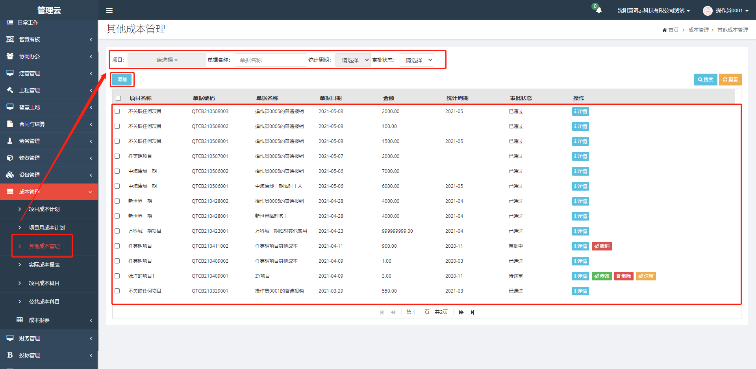Click the 金额 column header
The width and height of the screenshot is (756, 369).
[389, 98]
